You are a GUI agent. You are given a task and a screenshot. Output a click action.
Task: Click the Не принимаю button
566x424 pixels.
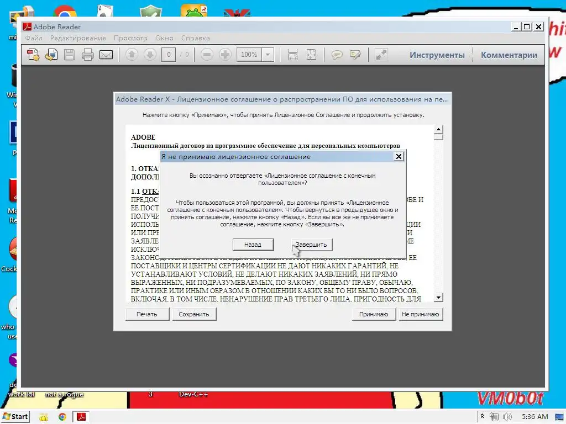pyautogui.click(x=421, y=314)
